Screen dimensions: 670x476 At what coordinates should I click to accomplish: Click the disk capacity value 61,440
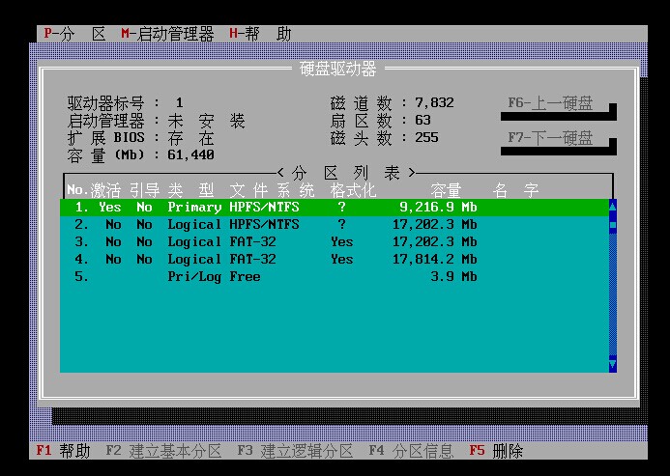[x=191, y=155]
